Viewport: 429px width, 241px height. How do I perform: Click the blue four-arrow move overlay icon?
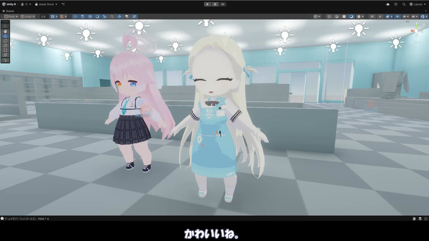(75, 17)
